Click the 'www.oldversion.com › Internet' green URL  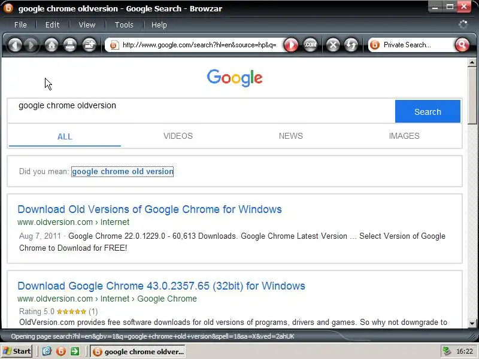(x=73, y=222)
